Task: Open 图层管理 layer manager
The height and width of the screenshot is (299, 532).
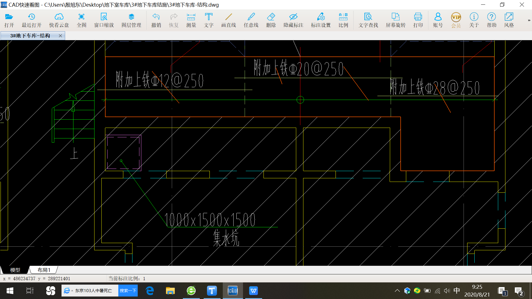Action: pos(131,20)
